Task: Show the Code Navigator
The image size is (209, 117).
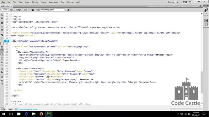Action: click(2, 18)
